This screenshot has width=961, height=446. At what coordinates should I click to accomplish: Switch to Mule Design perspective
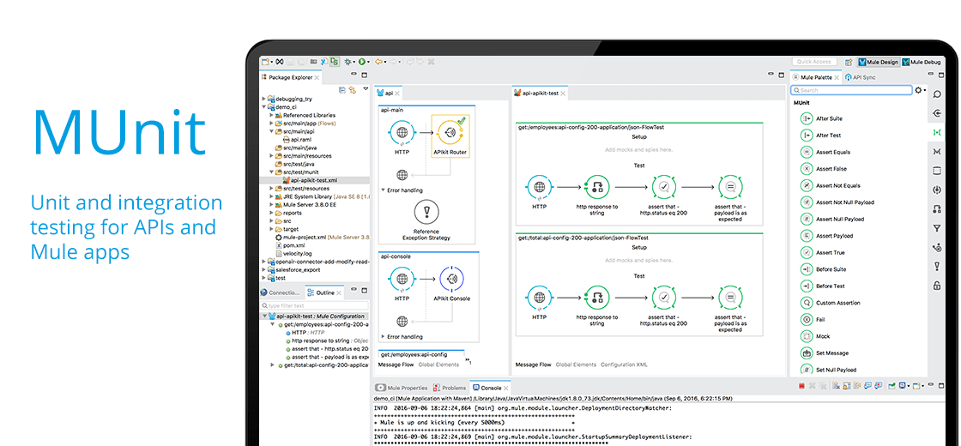tap(879, 62)
